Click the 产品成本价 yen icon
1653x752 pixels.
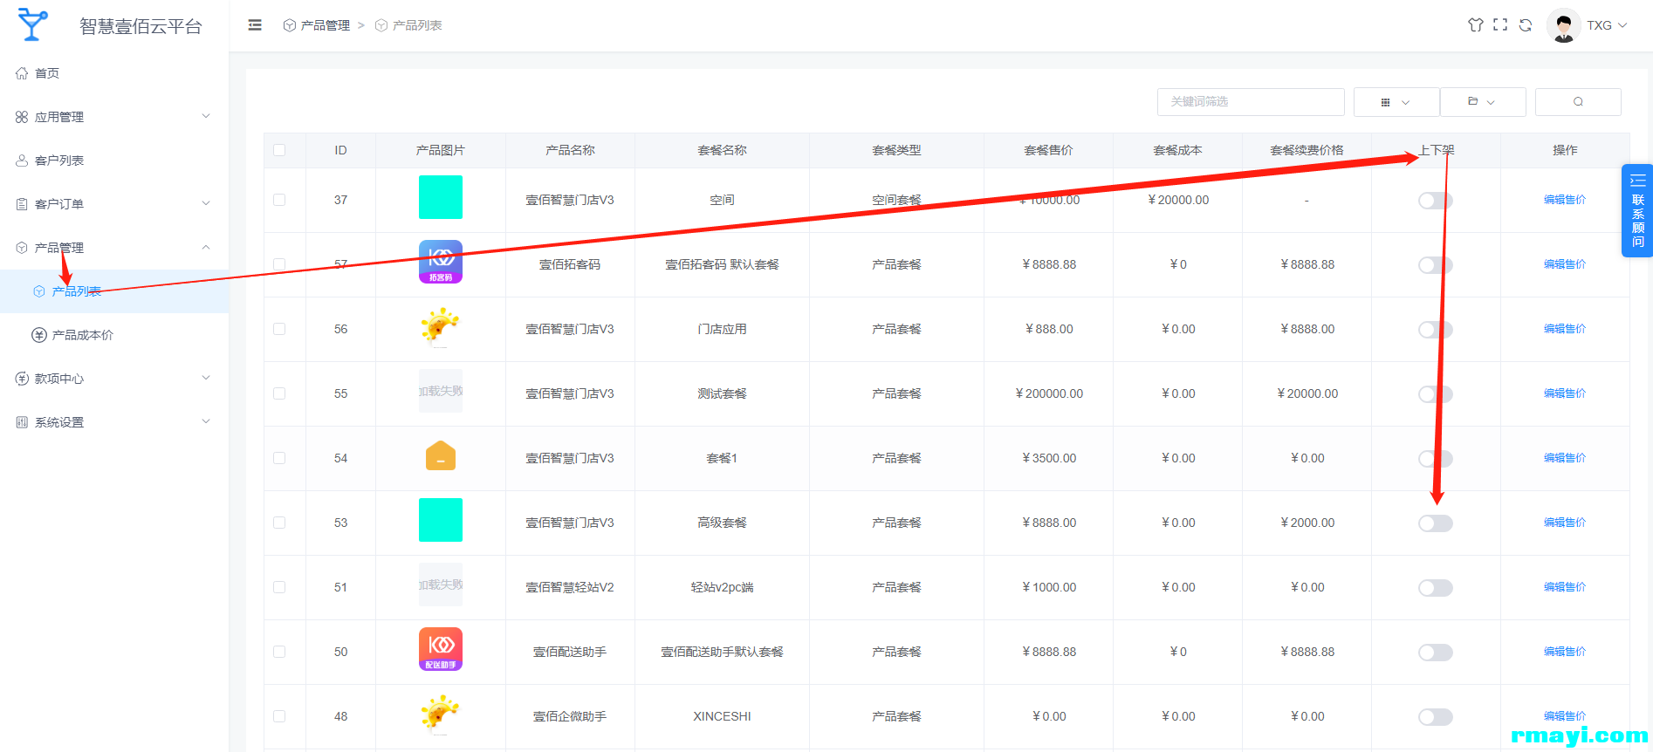[39, 335]
